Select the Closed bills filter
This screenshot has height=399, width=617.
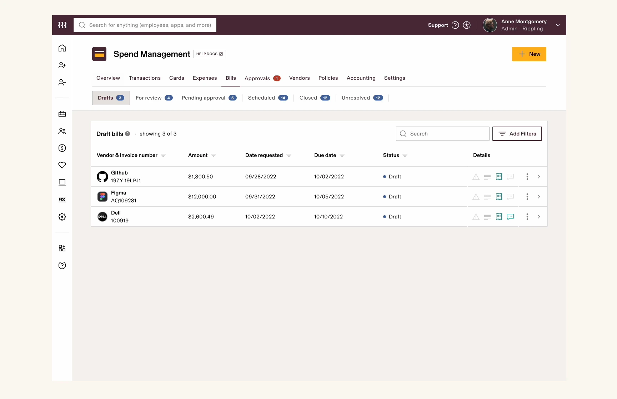pos(315,98)
